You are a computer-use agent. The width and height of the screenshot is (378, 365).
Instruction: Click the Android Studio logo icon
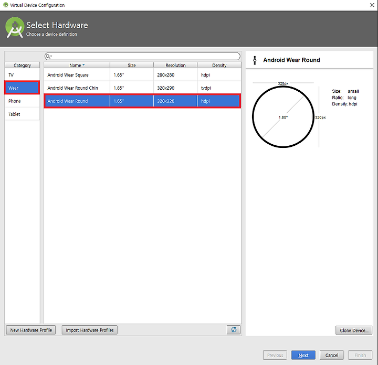point(15,28)
